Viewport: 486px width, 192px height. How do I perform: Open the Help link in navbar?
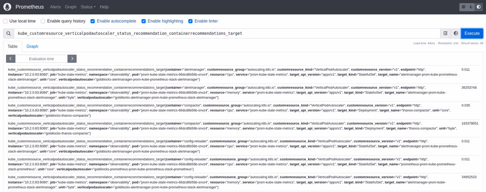tap(104, 7)
